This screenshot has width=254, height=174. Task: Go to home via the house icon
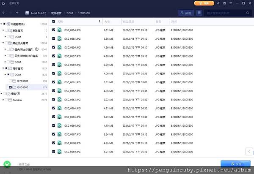click(3, 3)
